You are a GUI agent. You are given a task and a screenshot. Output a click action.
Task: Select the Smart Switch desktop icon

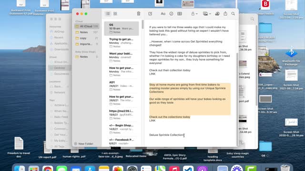pyautogui.click(x=265, y=8)
